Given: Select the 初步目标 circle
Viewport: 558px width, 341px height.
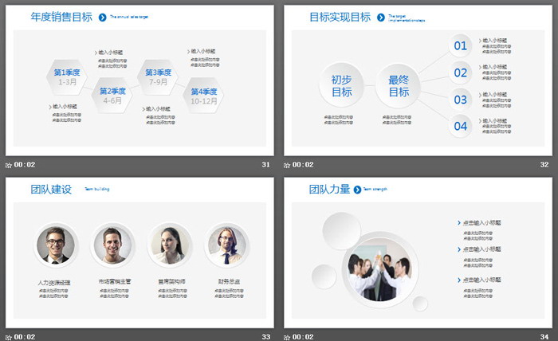Looking at the screenshot, I should tap(341, 85).
